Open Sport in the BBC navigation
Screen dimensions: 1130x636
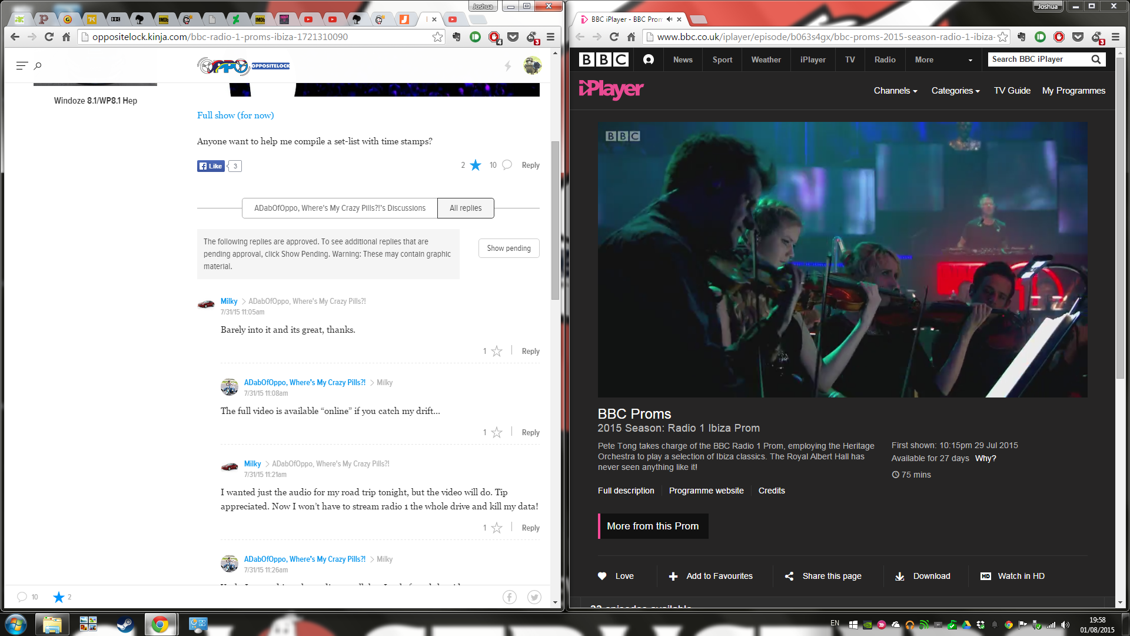(722, 59)
